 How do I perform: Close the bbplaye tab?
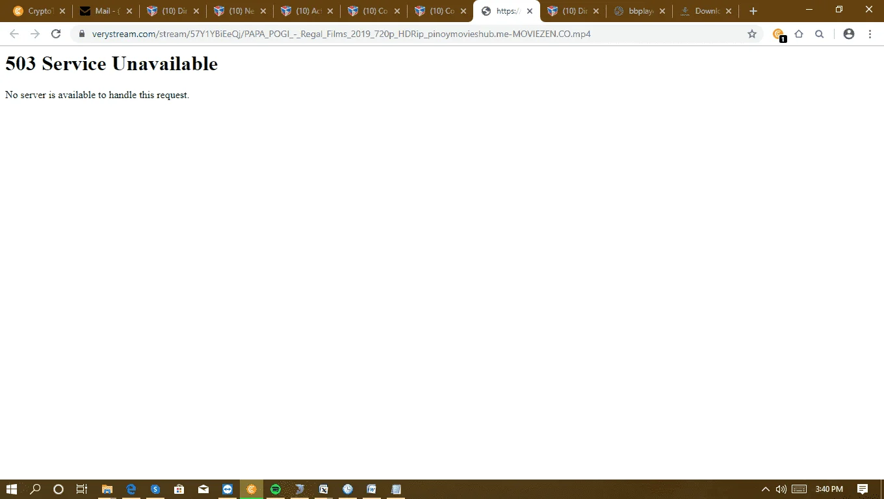(662, 11)
